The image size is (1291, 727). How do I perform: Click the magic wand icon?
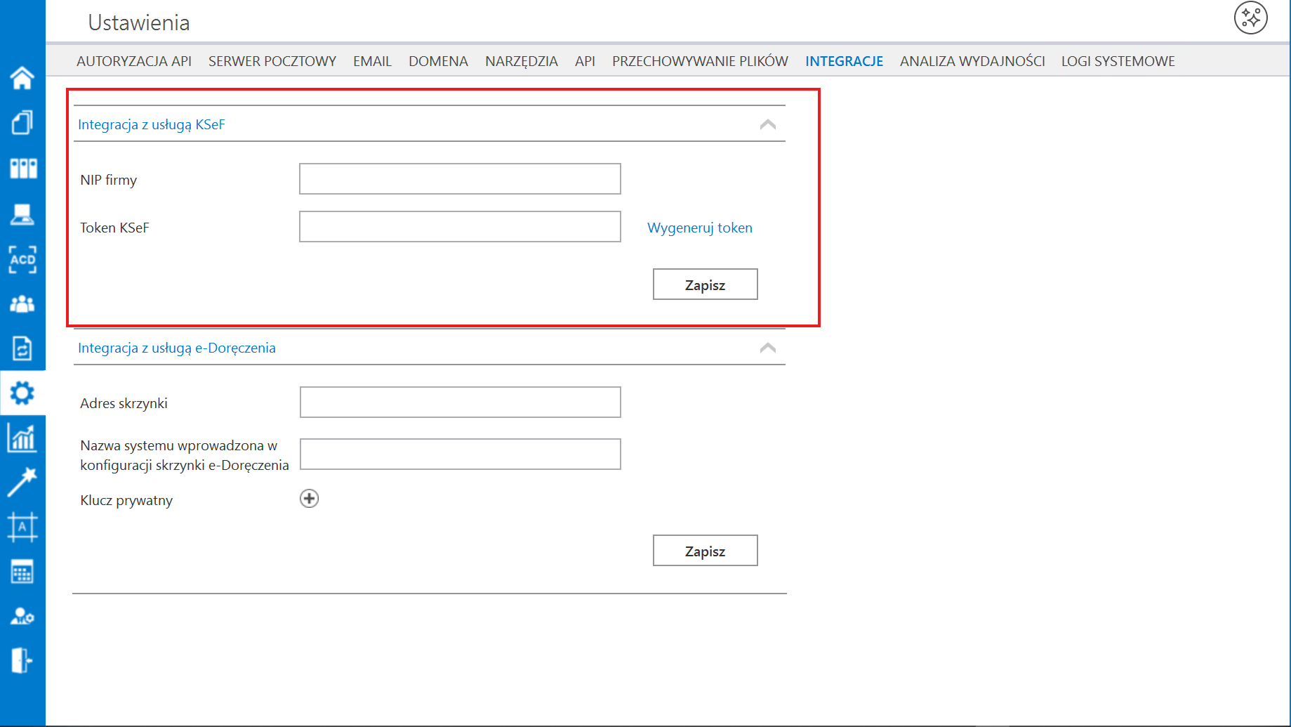(22, 483)
